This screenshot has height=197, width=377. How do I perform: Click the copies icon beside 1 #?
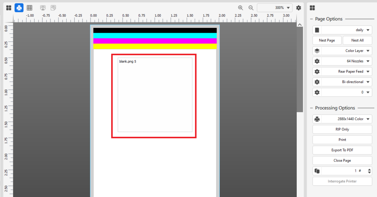click(317, 171)
